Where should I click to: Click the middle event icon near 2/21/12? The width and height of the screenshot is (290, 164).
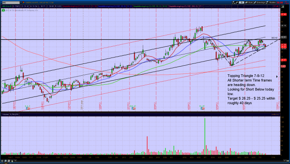pos(133,108)
